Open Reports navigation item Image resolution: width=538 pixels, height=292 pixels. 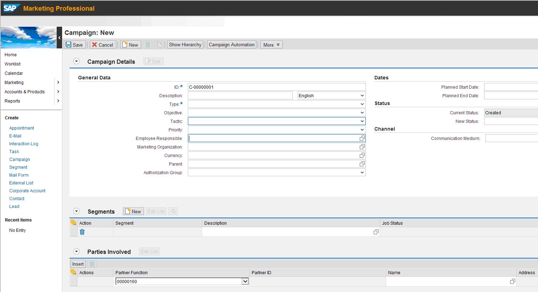click(x=12, y=101)
